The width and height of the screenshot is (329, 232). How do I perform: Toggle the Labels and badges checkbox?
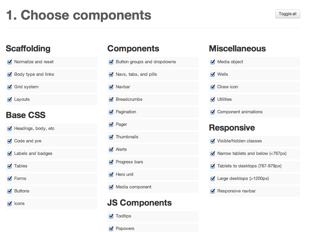9,154
